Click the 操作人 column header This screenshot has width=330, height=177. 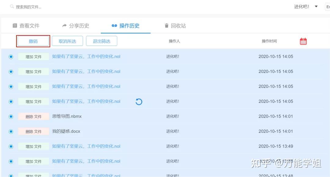pyautogui.click(x=174, y=41)
